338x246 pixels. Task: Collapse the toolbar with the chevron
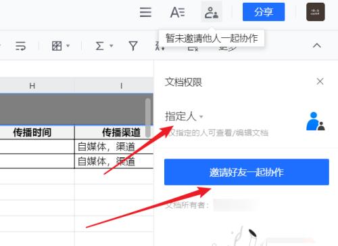317,45
